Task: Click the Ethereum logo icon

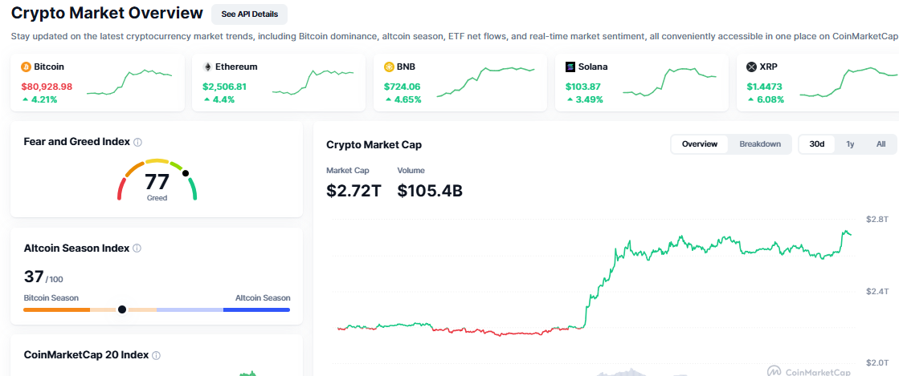Action: point(207,67)
